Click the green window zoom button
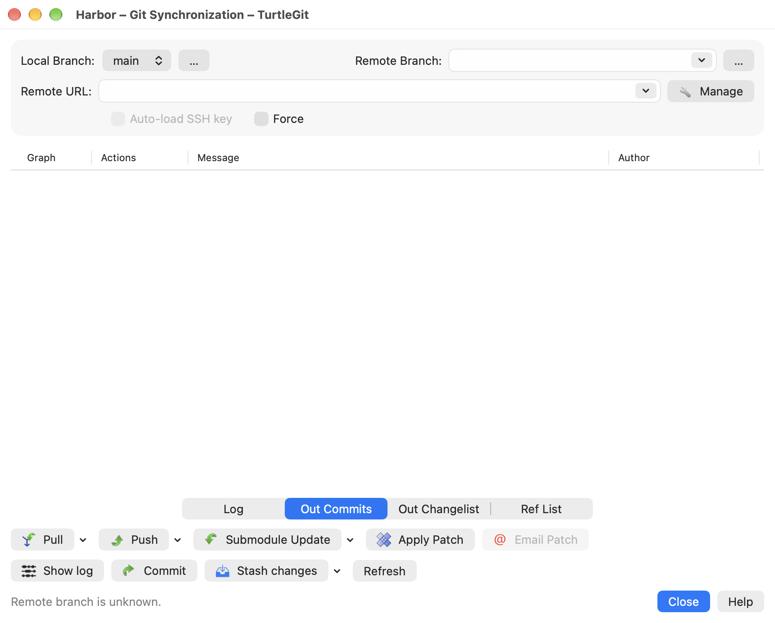Viewport: 775px width, 623px height. click(56, 14)
